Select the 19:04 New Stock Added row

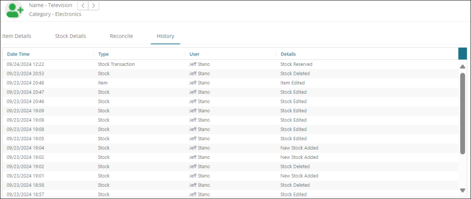click(230, 148)
